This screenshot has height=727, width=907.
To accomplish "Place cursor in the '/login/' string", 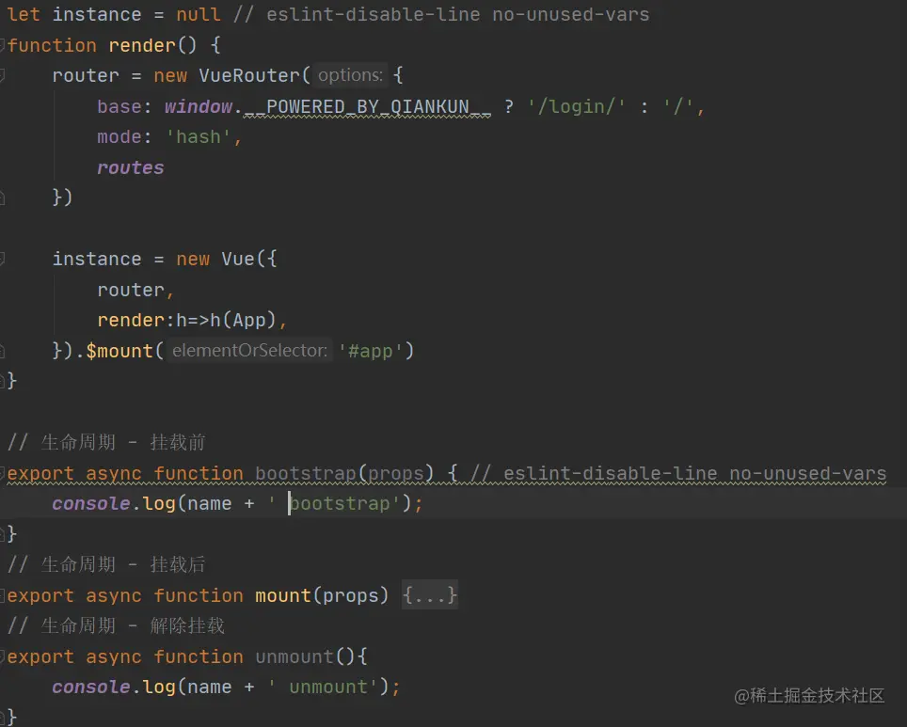I will tap(576, 106).
